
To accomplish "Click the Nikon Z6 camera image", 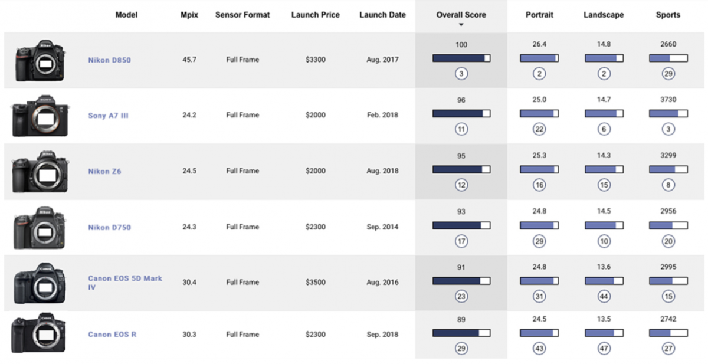I will click(40, 172).
